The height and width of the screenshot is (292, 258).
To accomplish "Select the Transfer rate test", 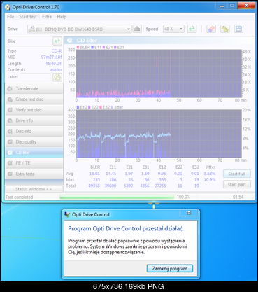I will click(34, 89).
